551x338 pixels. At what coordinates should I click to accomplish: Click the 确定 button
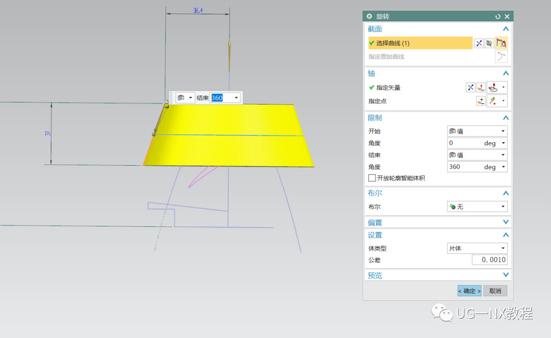pos(469,291)
